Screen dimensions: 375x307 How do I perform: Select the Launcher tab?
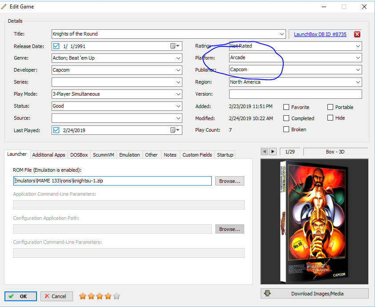click(x=17, y=154)
